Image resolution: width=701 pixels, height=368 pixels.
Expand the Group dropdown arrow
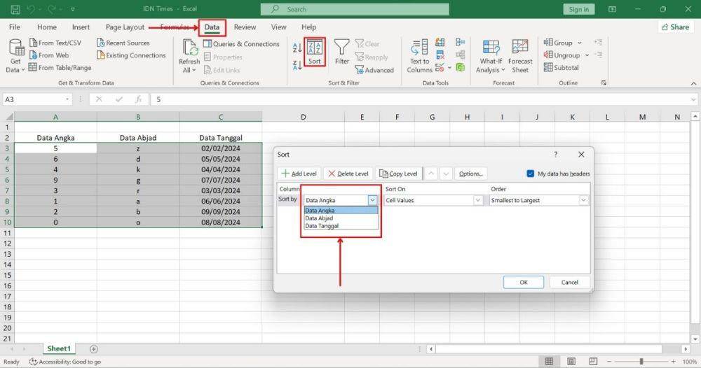tap(580, 43)
